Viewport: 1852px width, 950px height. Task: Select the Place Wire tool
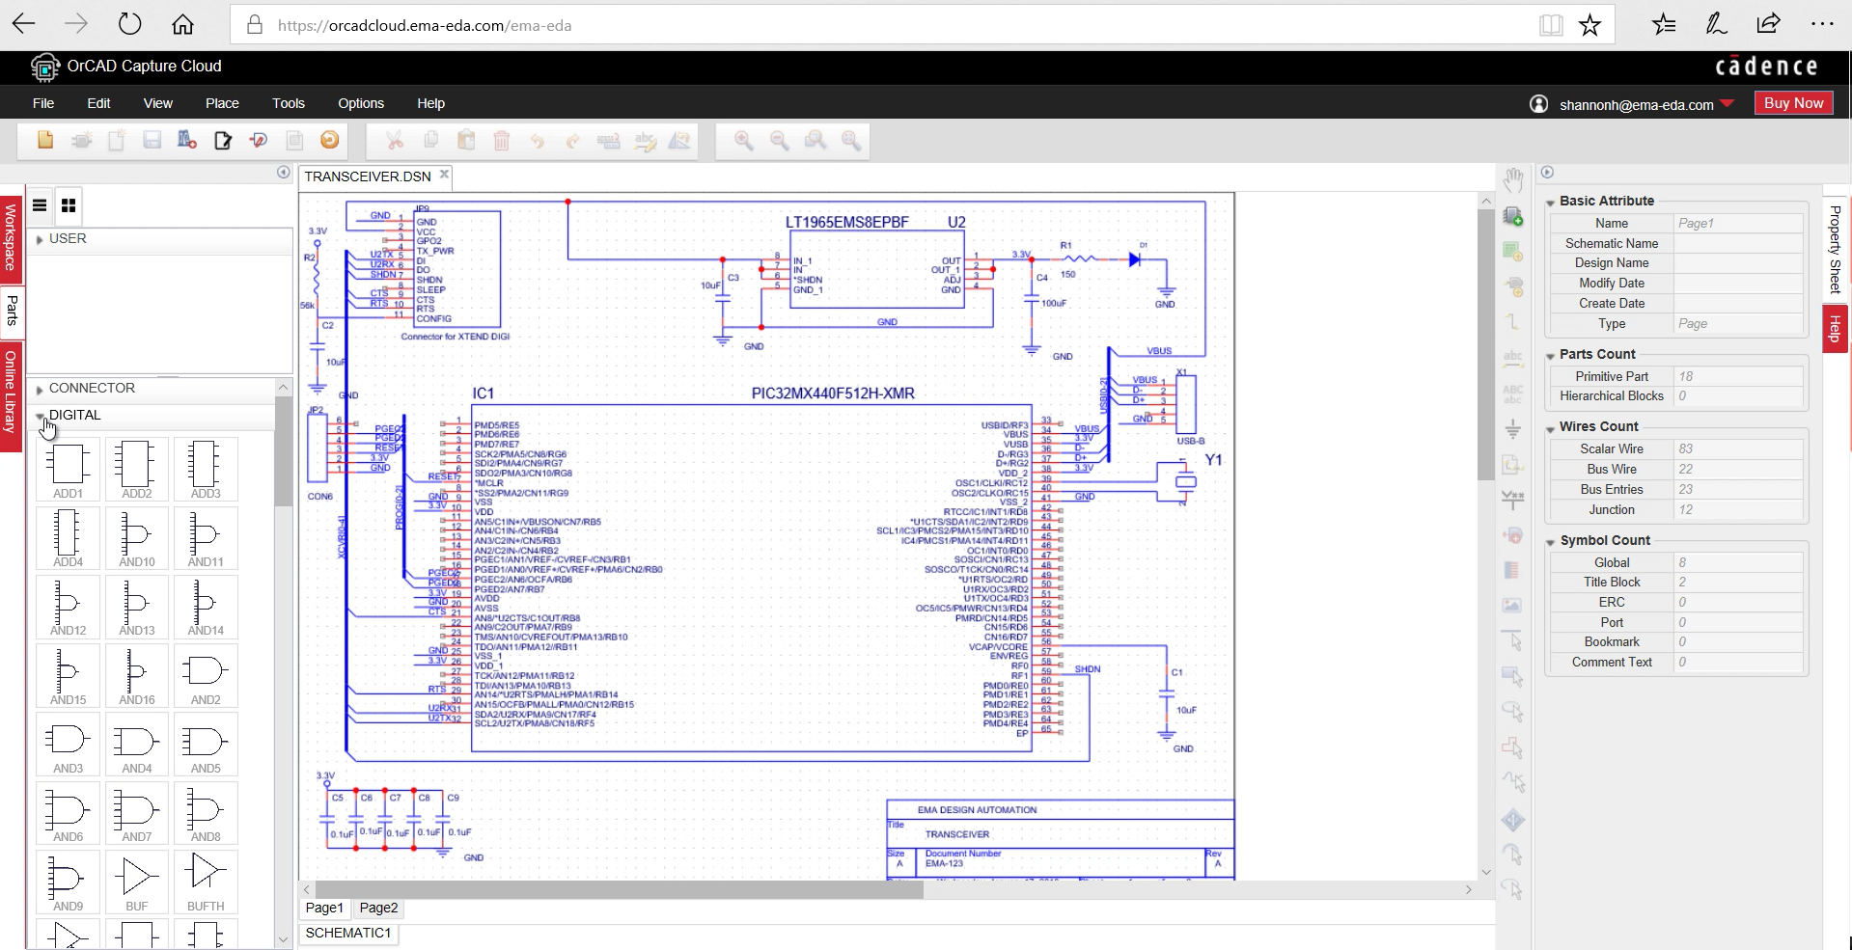(1513, 322)
